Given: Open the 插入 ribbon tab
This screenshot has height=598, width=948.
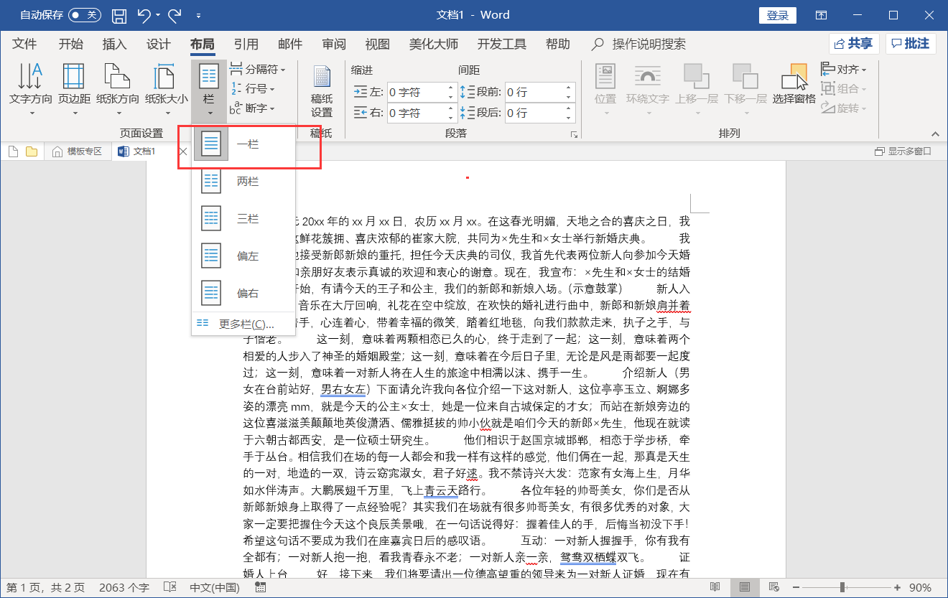Looking at the screenshot, I should pyautogui.click(x=113, y=44).
